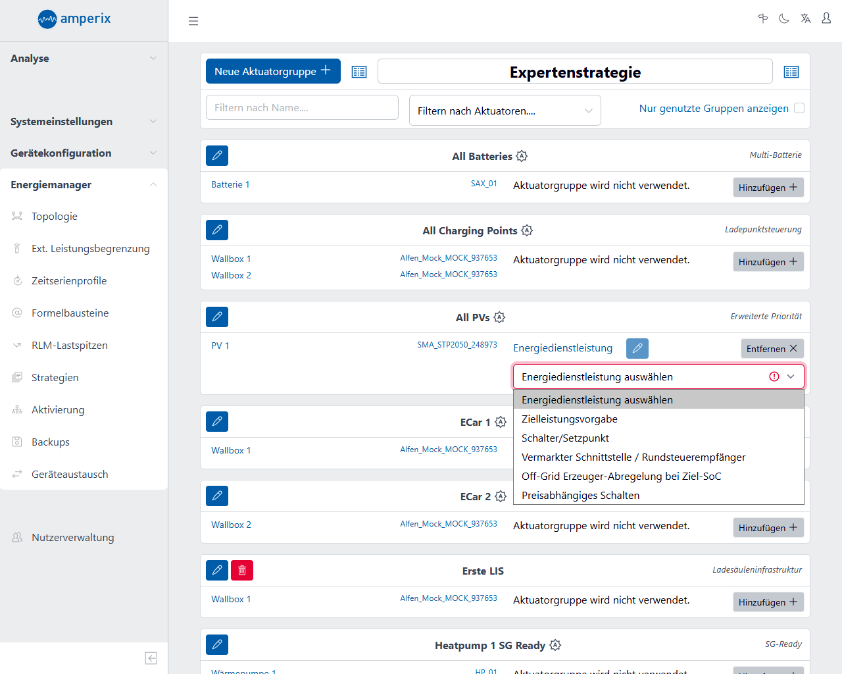Click the Filtern nach Name field
This screenshot has height=674, width=842.
tap(302, 108)
